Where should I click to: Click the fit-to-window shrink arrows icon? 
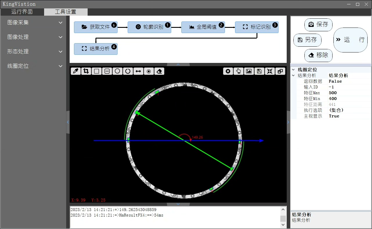[270, 71]
